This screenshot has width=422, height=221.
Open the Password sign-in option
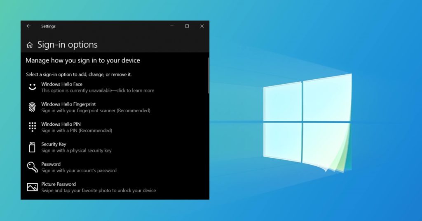click(x=115, y=167)
